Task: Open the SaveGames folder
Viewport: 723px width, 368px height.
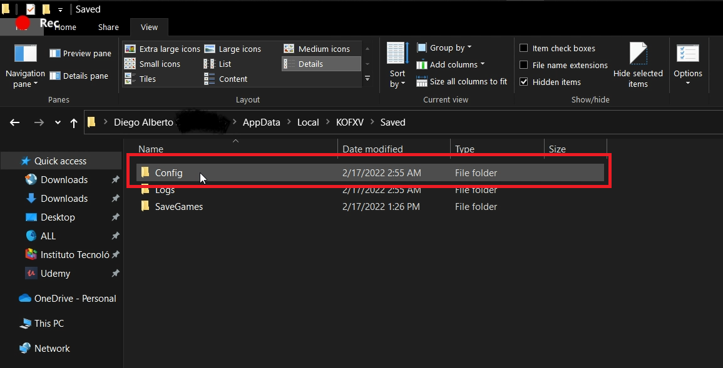Action: point(178,207)
